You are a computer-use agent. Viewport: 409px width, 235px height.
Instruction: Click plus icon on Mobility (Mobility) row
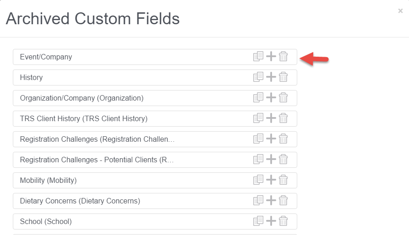[271, 180]
